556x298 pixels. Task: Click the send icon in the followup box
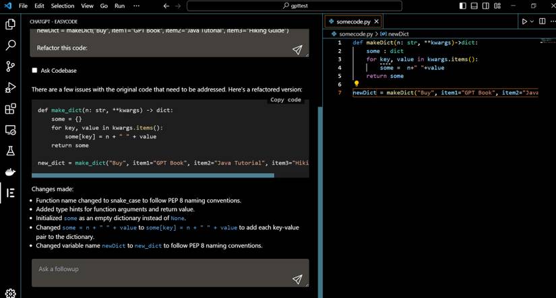(297, 279)
